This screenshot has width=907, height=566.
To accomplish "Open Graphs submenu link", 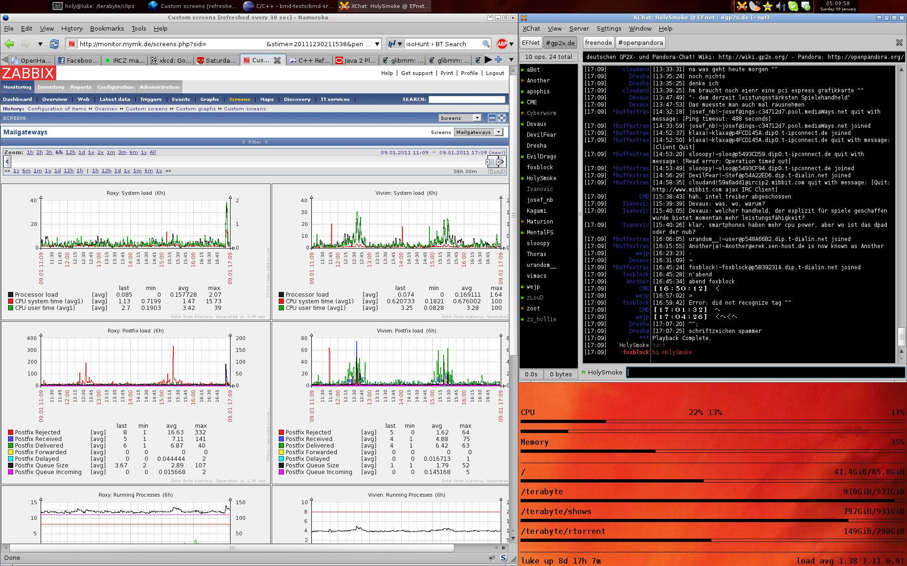I will (x=209, y=99).
